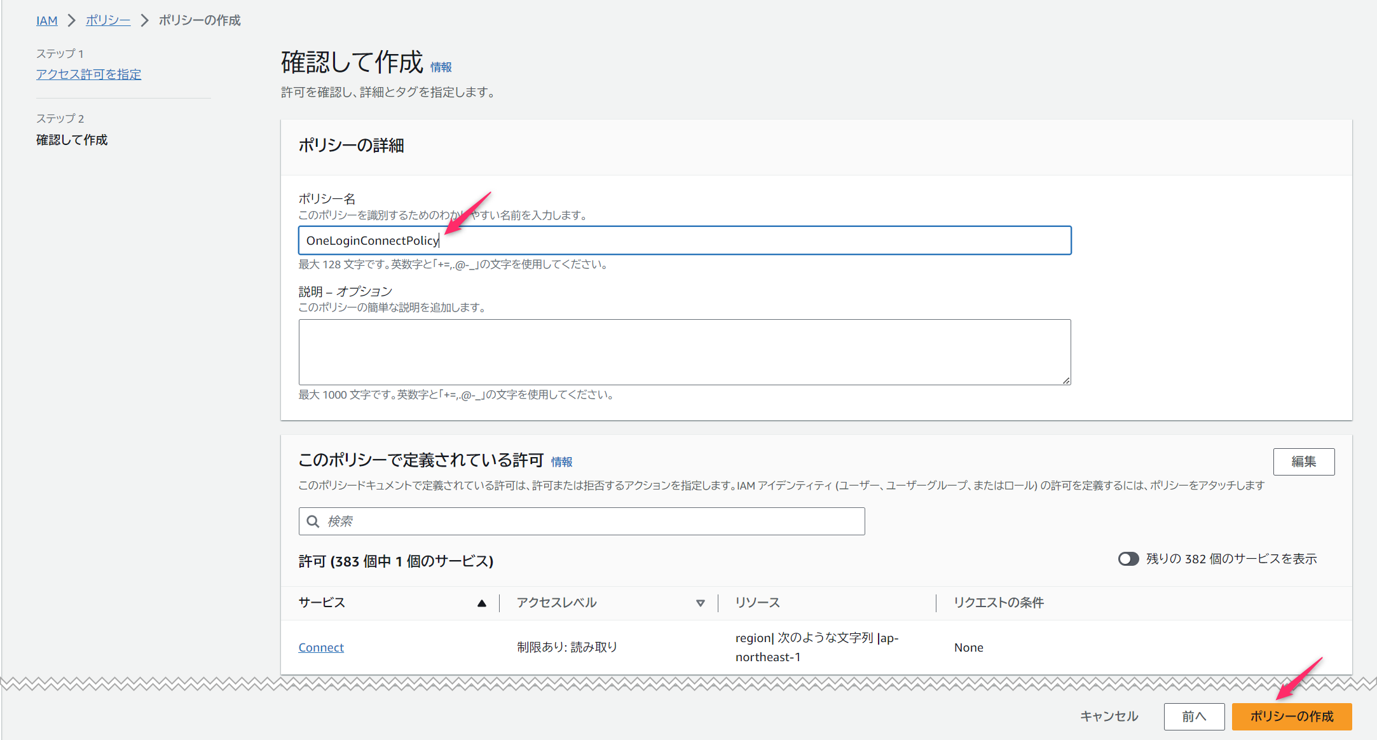Focus the ポリシー名 input field
1377x740 pixels.
(685, 240)
